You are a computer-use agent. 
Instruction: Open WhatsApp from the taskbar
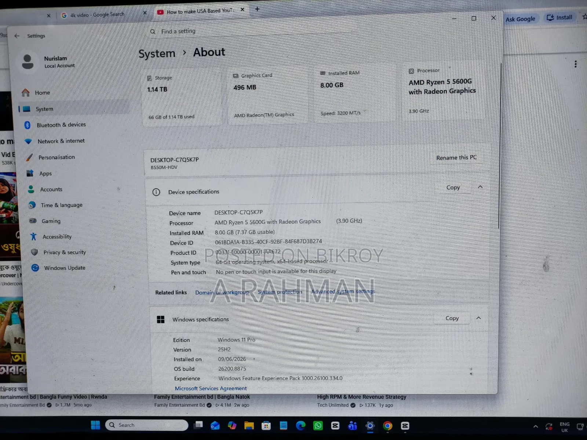click(318, 425)
